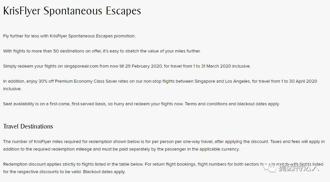
Task: Click the "more than 50 destinations" sentence
Action: point(102,51)
